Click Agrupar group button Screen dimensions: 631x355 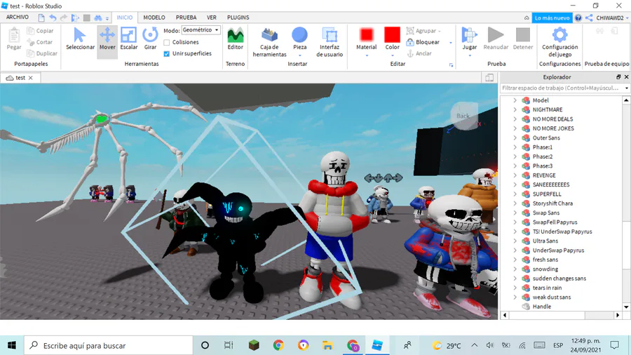pos(423,31)
